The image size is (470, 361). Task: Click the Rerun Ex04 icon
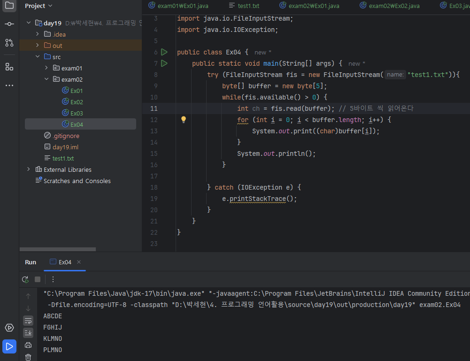25,279
